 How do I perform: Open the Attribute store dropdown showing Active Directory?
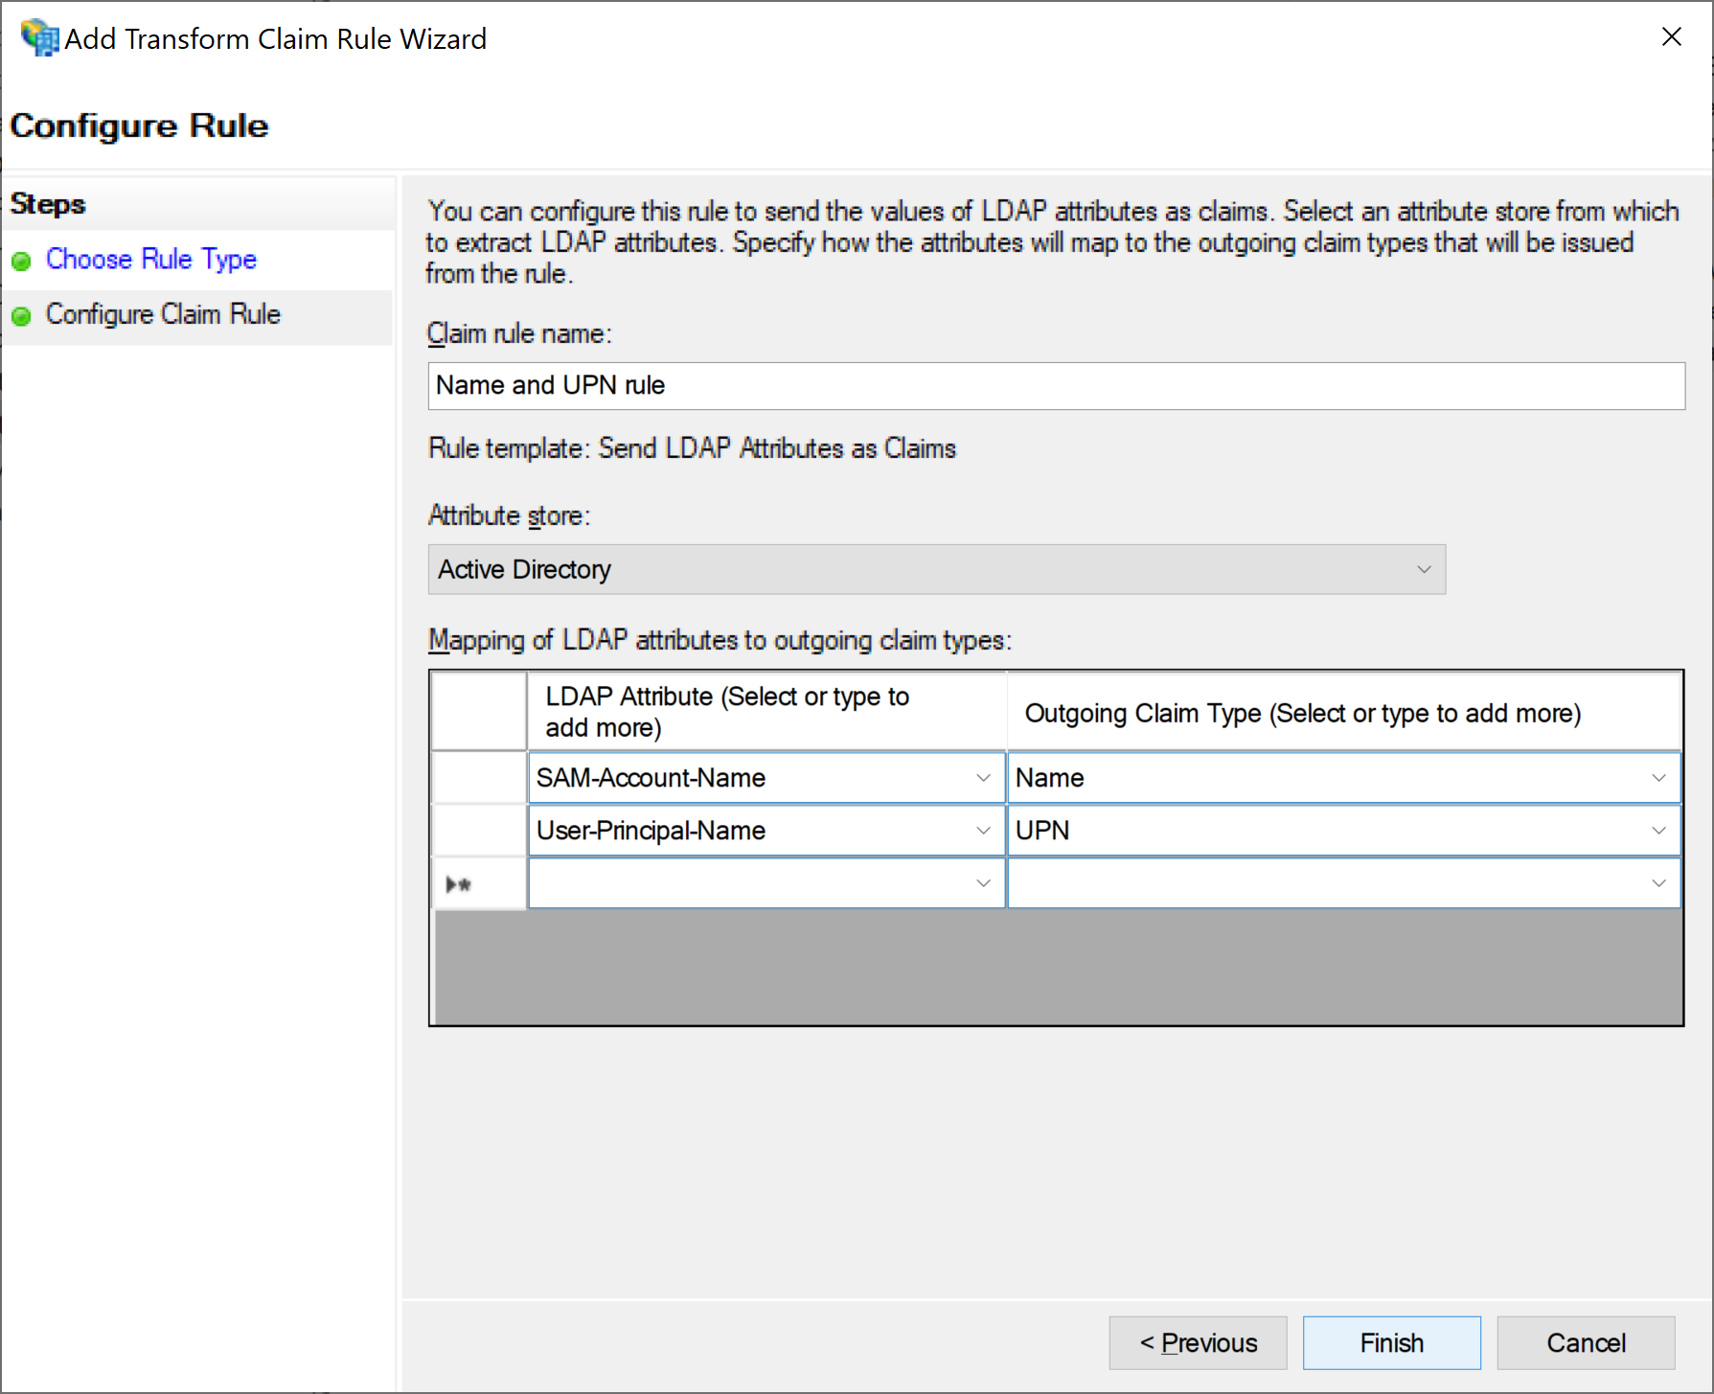pos(936,569)
